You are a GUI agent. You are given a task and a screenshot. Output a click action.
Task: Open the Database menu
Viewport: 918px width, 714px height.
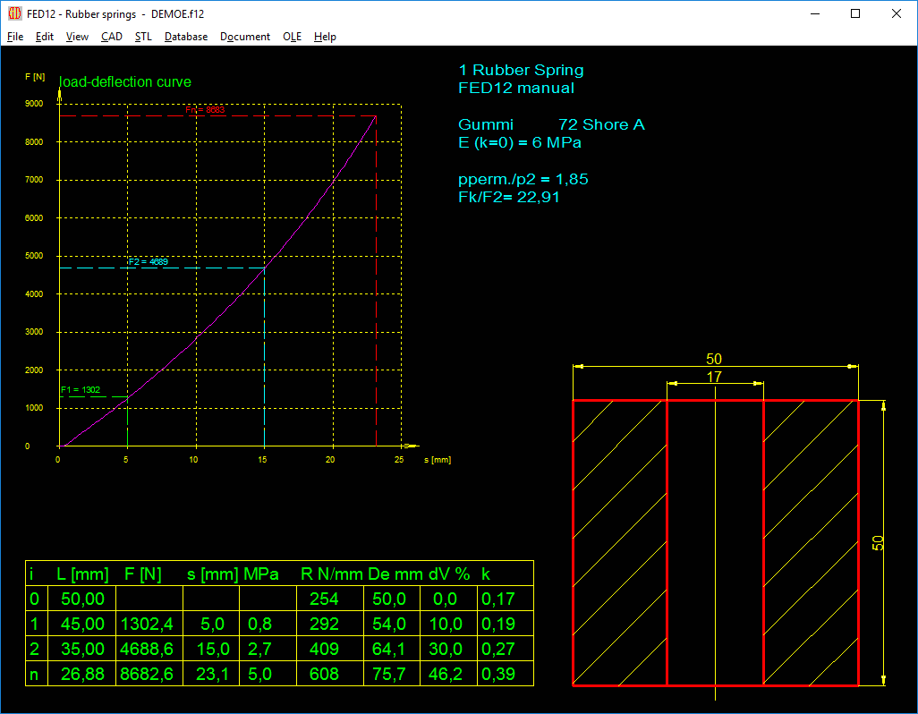pos(186,37)
